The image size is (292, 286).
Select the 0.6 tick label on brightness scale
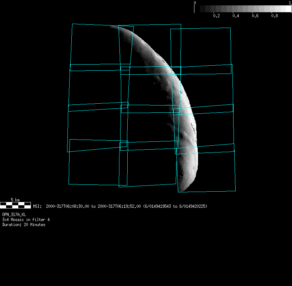click(255, 16)
